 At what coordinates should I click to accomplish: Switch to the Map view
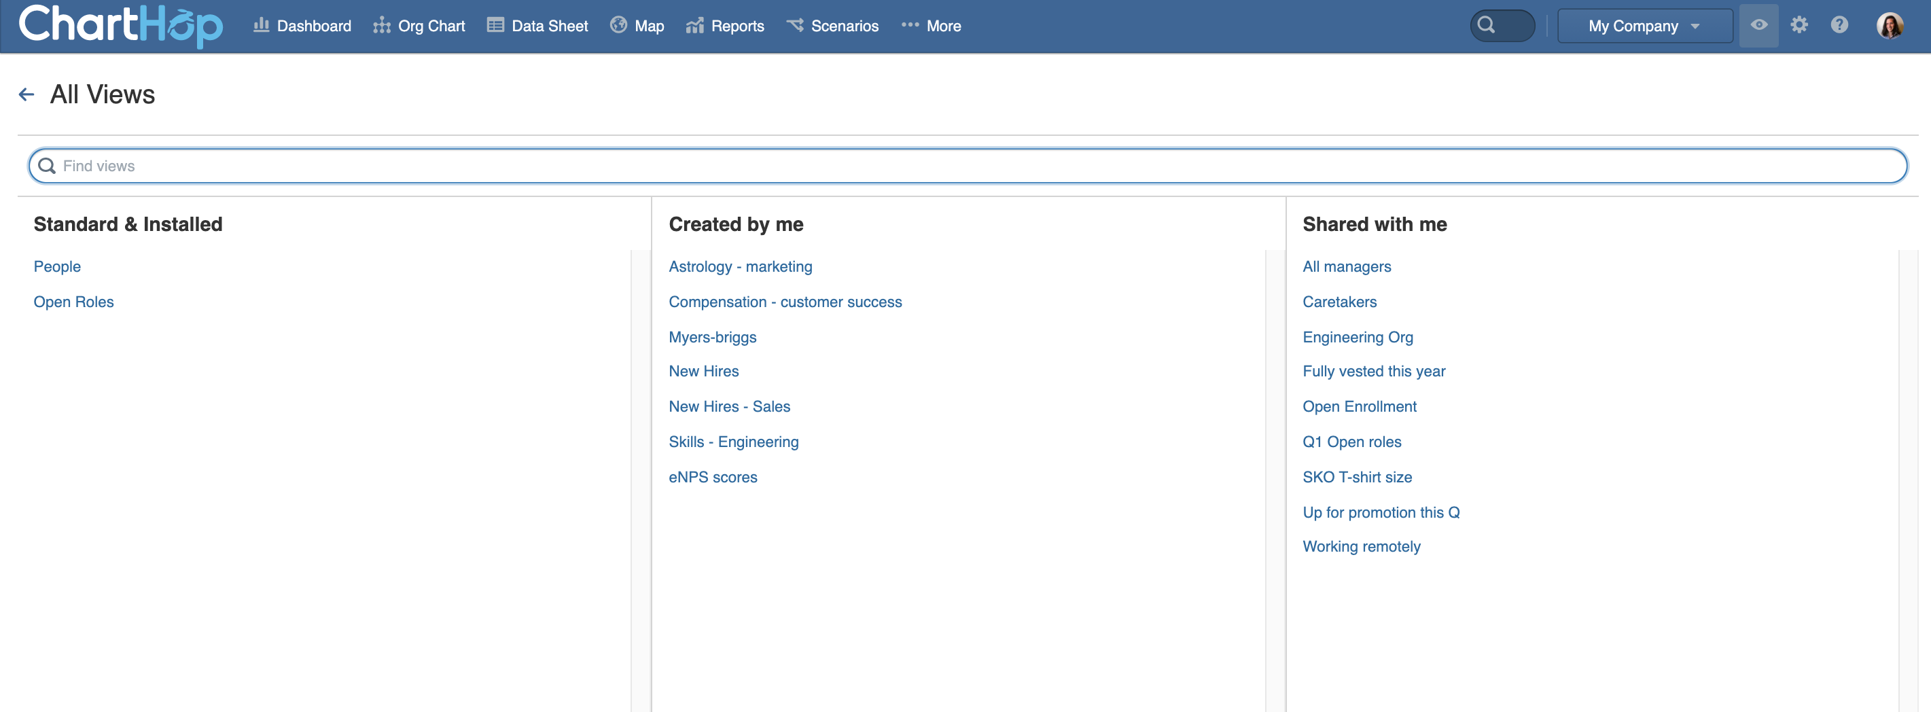coord(637,26)
